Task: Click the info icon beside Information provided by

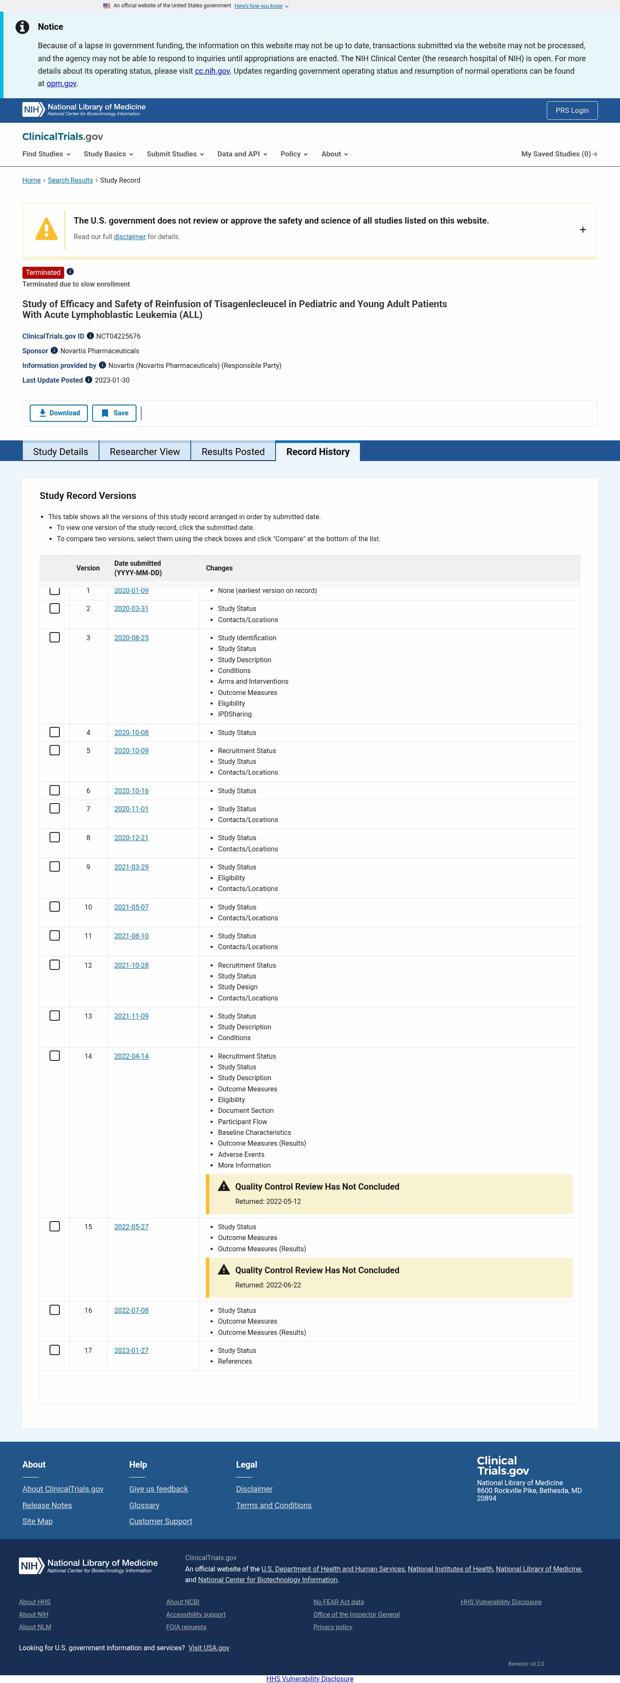Action: (102, 365)
